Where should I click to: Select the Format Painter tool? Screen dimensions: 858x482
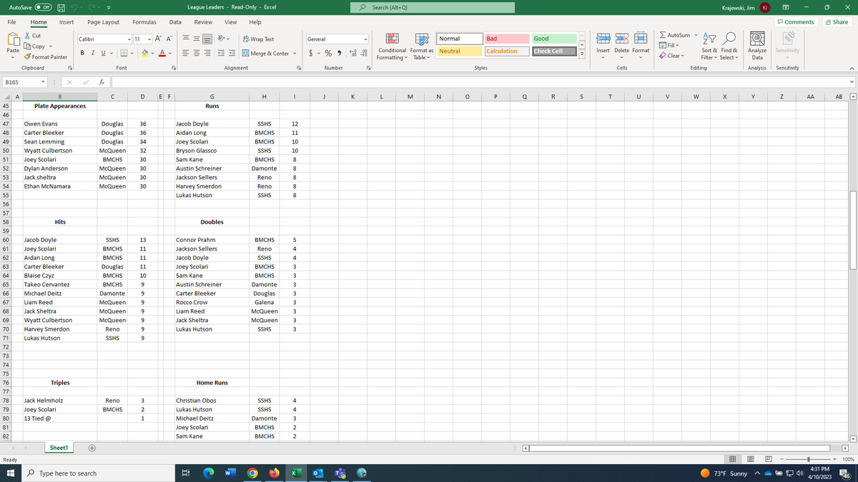[45, 56]
